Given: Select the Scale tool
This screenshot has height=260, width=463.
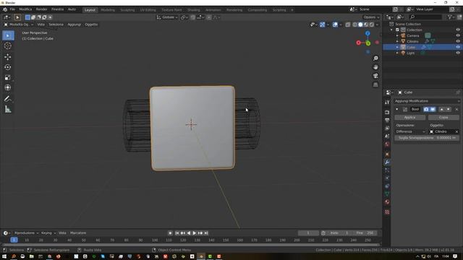Looking at the screenshot, I should tap(8, 77).
